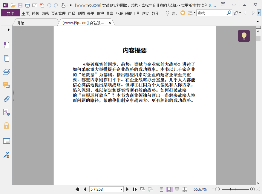Go to previous search result arrow
Screen dimensions: 262x194
tap(245, 13)
